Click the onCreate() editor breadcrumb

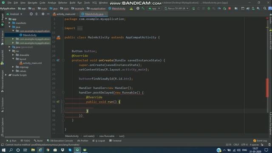point(89,136)
